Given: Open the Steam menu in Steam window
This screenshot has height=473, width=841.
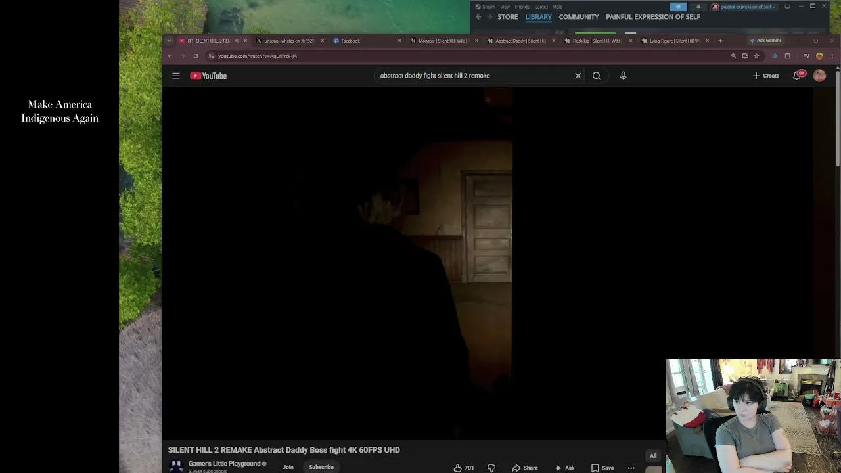Looking at the screenshot, I should 489,7.
